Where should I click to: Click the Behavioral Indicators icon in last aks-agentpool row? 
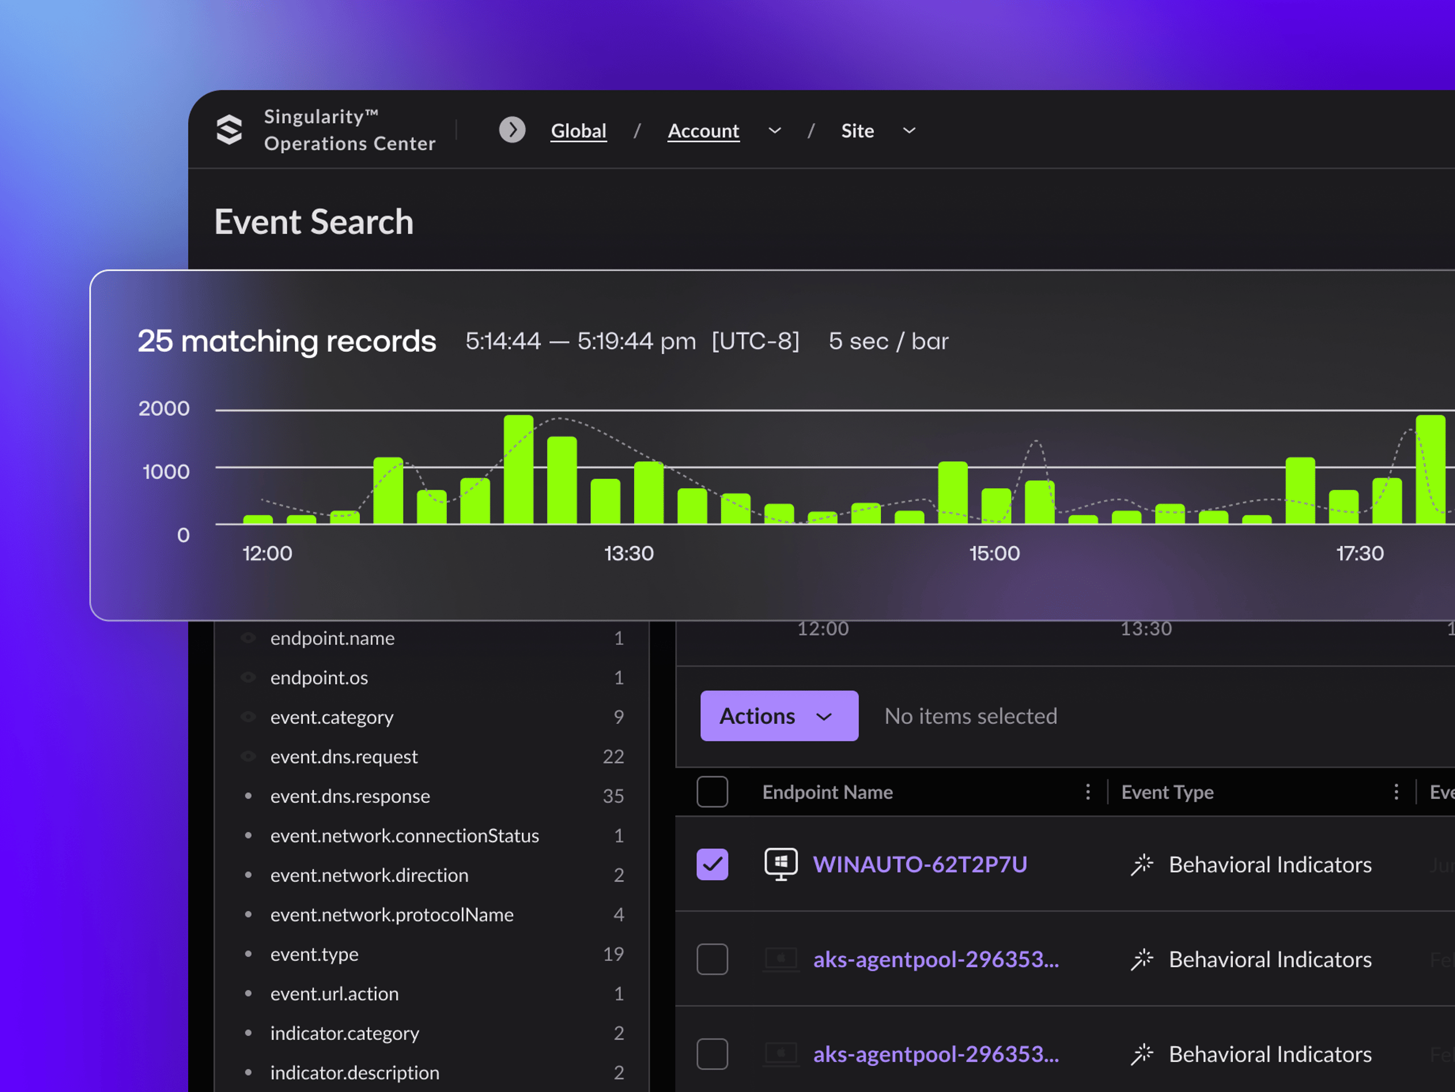tap(1142, 1054)
